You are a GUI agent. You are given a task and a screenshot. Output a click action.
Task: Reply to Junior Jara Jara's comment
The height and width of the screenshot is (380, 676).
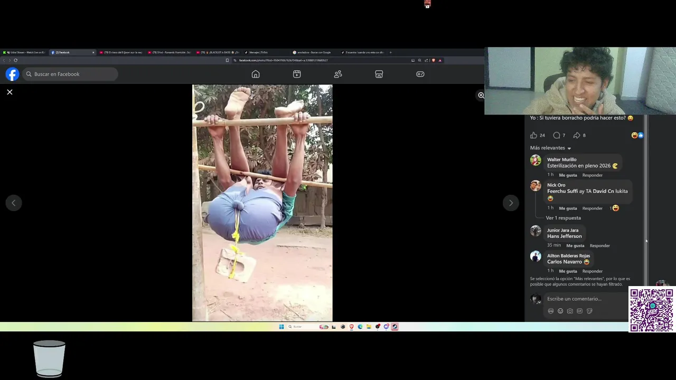click(599, 246)
